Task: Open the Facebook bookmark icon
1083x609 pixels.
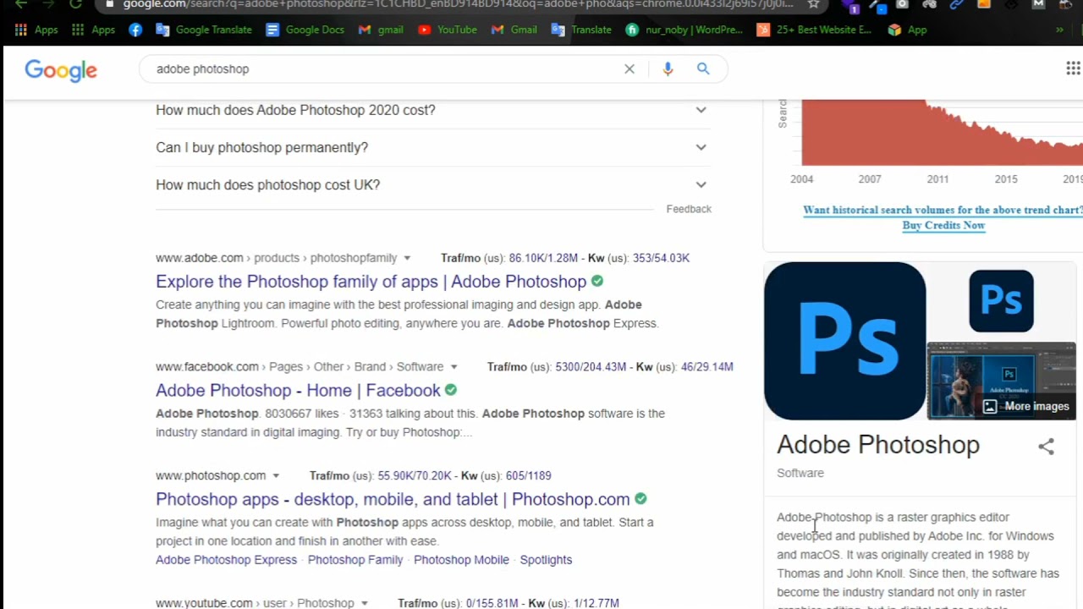Action: pos(135,30)
